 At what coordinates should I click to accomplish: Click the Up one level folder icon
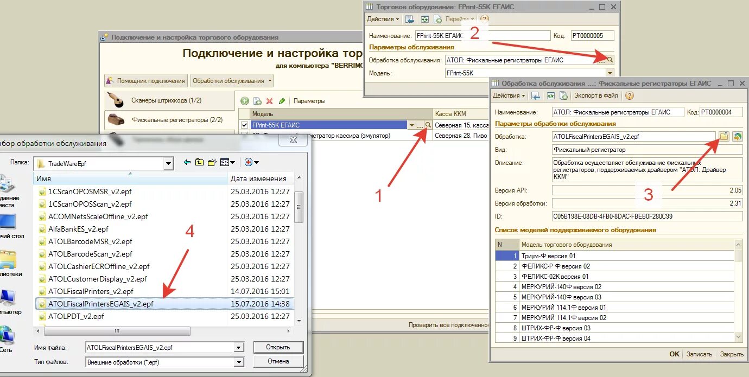click(200, 162)
